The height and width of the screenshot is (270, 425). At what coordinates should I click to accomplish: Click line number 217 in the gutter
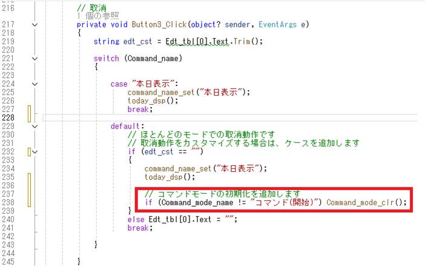(10, 24)
